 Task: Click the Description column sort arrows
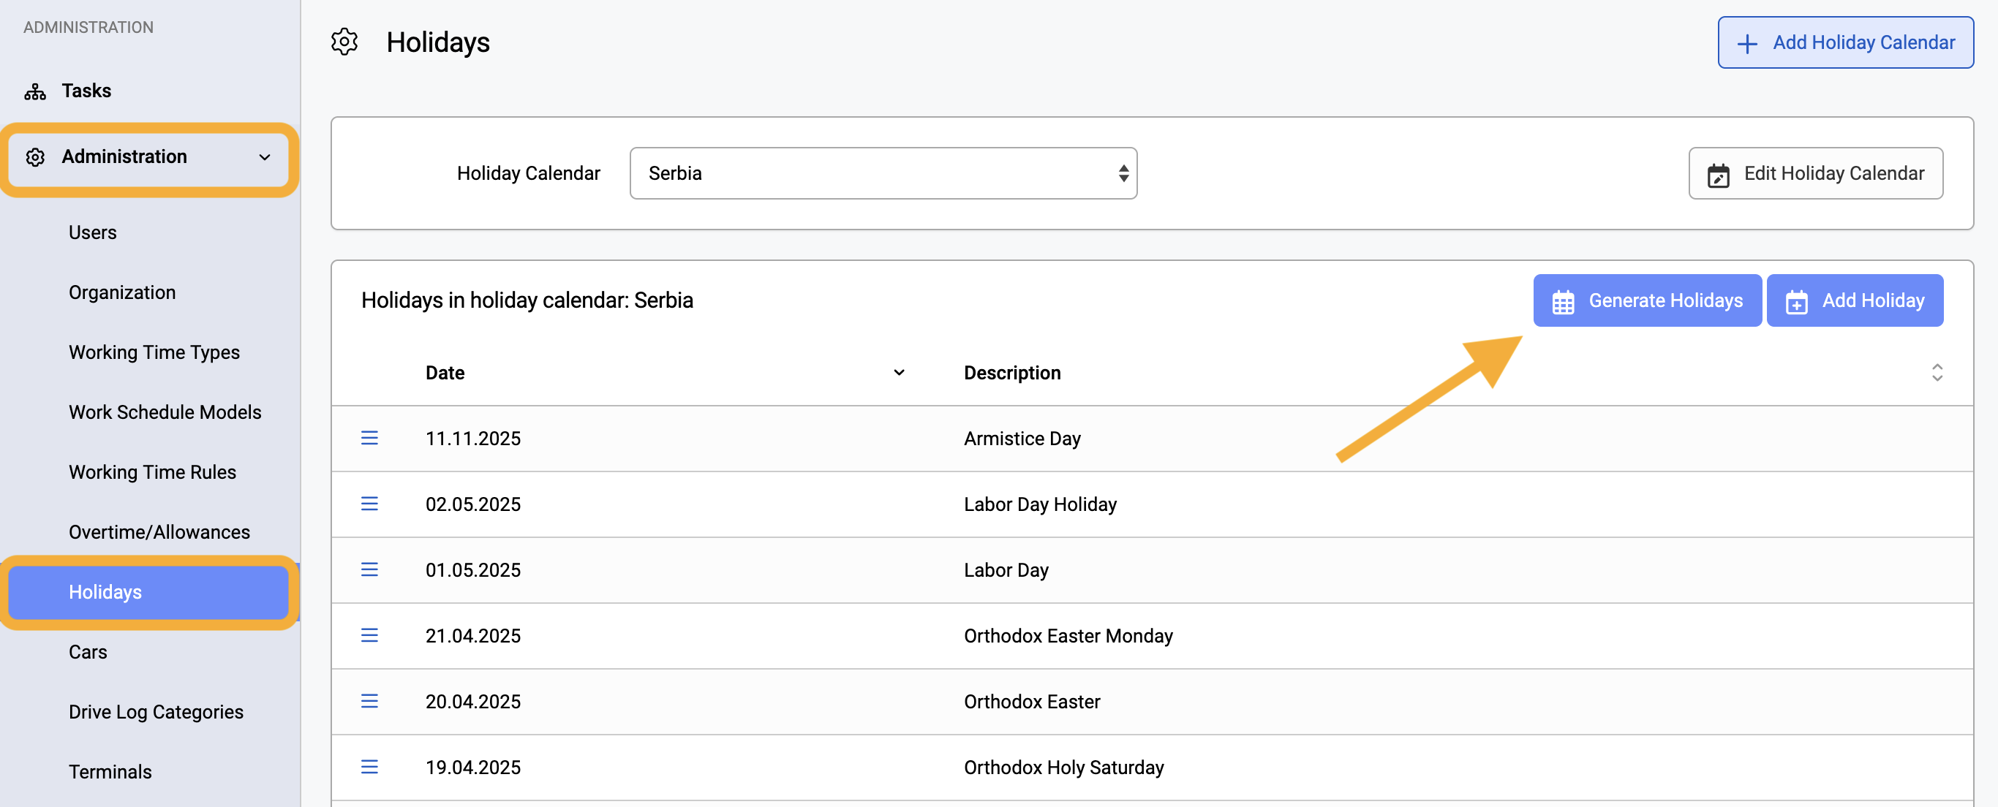tap(1937, 373)
